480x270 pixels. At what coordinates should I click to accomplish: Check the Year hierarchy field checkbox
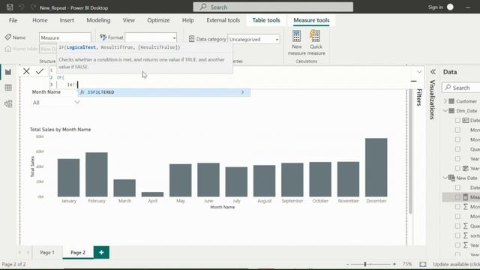[457, 168]
